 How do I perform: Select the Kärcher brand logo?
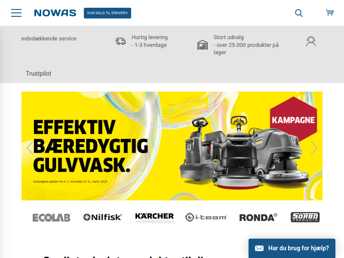154,218
